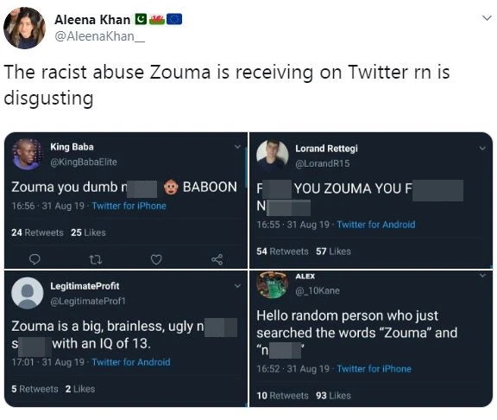This screenshot has height=420, width=497.
Task: View the 54 Retweets on Lorand Rettegi tweet
Action: (x=282, y=251)
